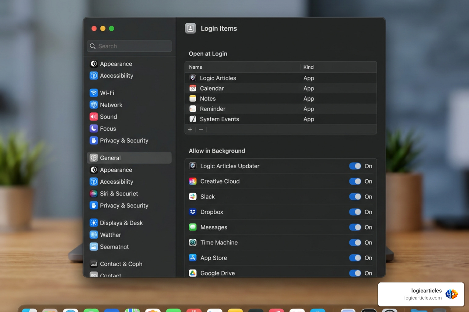The image size is (469, 312).
Task: Toggle Time Machine background switch
Action: pos(355,243)
